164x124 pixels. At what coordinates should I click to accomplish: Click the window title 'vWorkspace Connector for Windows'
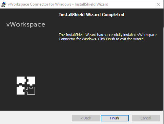[40, 4]
